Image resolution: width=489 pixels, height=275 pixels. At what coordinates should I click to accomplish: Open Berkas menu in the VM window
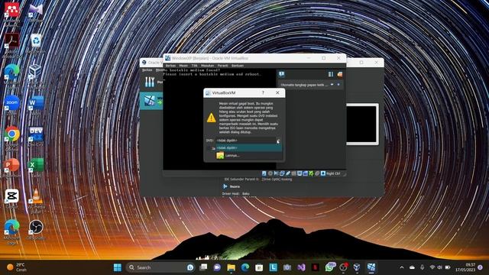tap(170, 66)
